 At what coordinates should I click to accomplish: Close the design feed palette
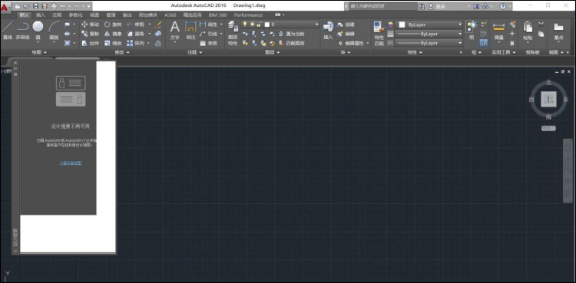pyautogui.click(x=15, y=63)
